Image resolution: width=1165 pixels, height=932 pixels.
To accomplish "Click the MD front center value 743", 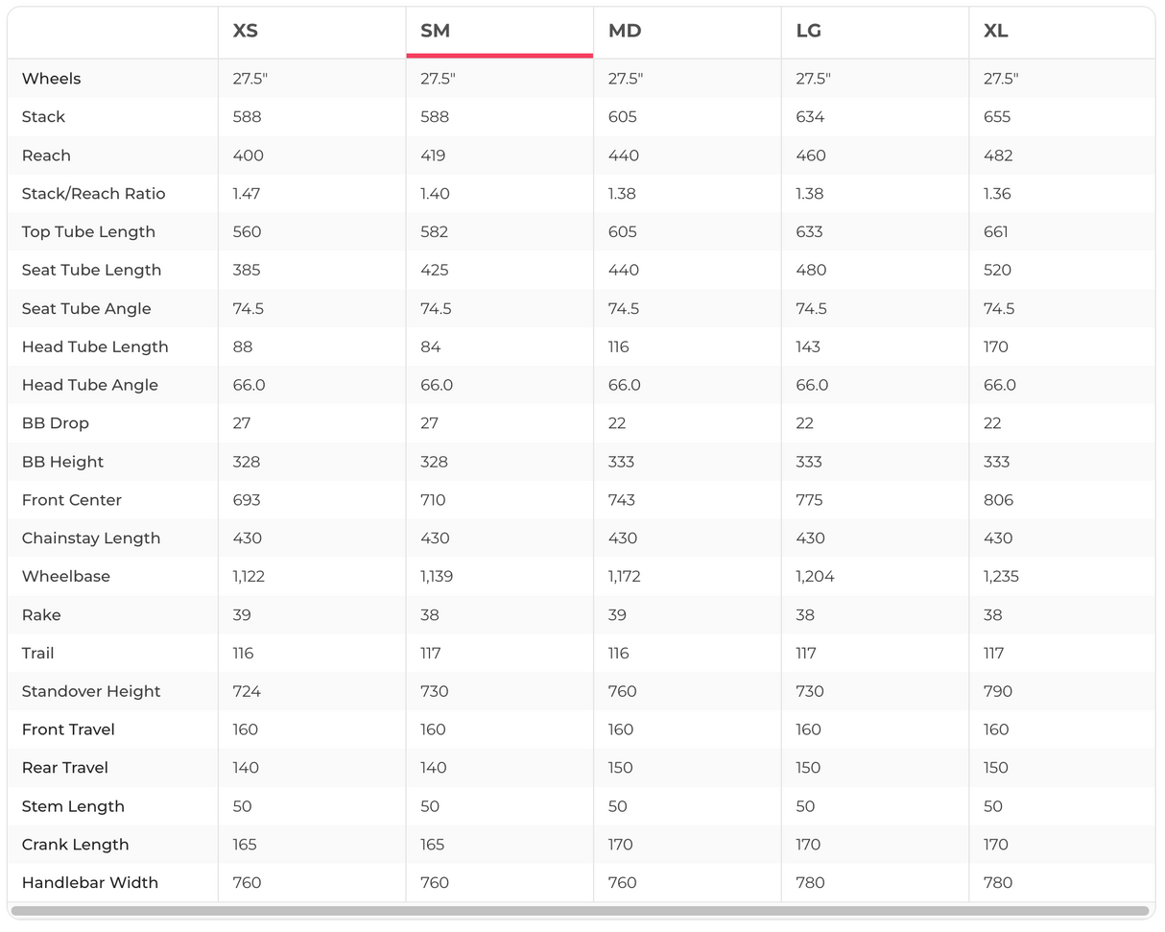I will [622, 500].
